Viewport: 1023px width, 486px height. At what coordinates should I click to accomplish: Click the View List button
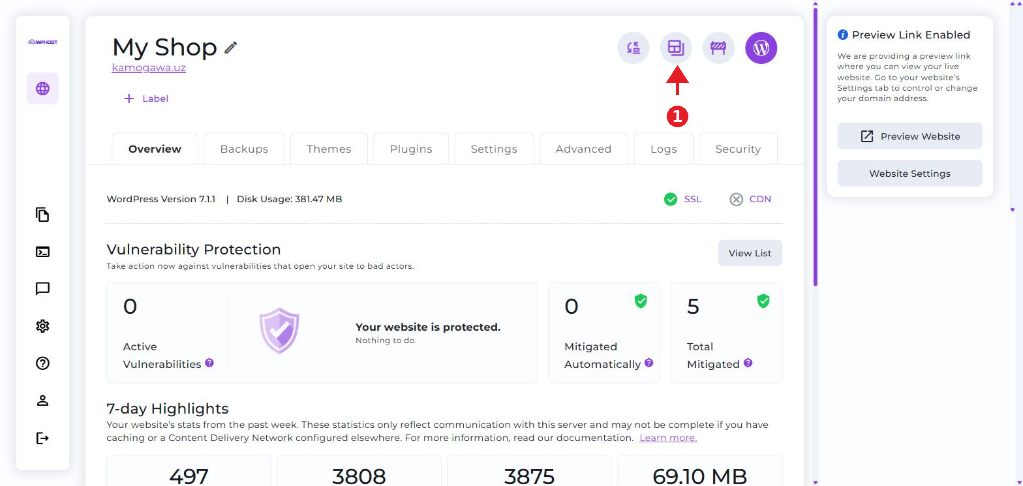[750, 253]
